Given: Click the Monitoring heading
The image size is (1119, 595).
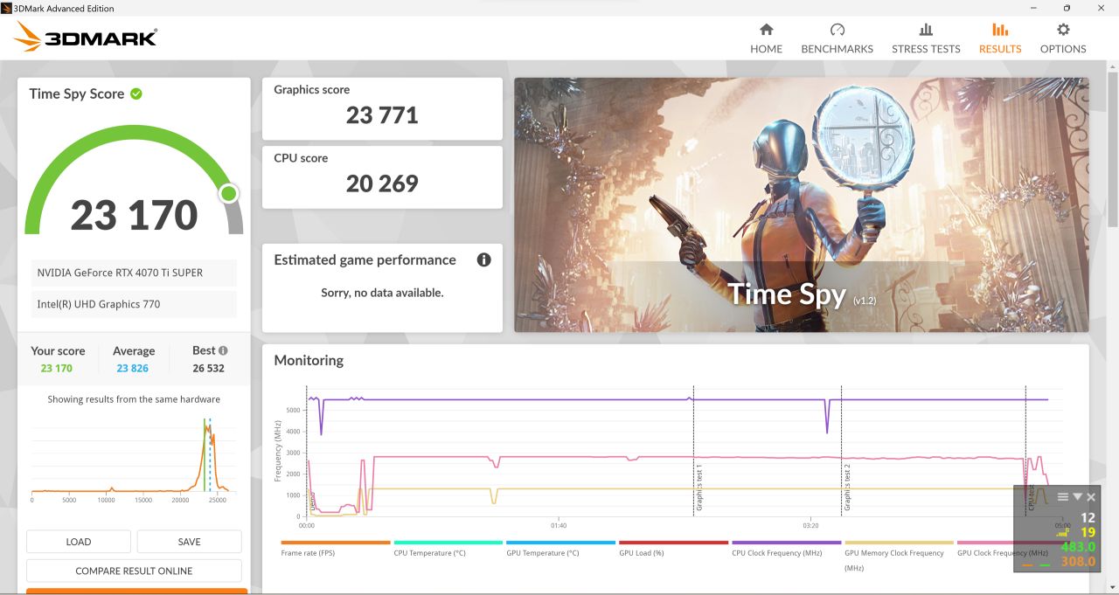Looking at the screenshot, I should click(309, 360).
